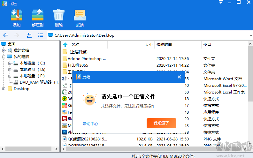Image resolution: width=253 pixels, height=158 pixels.
Task: Expand the 本地磁盘 (C:) tree node
Action: [10, 63]
